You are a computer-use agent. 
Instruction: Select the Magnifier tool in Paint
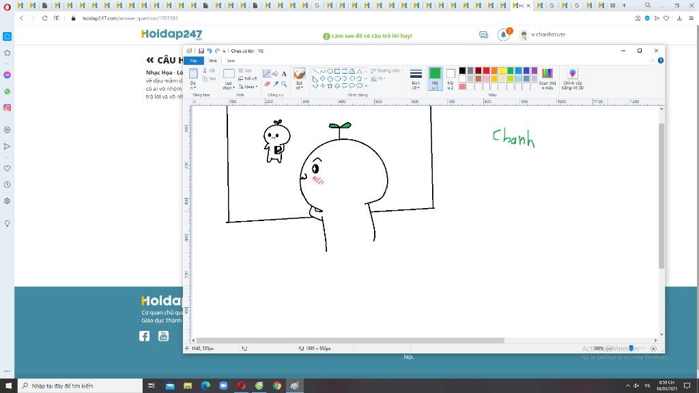pyautogui.click(x=284, y=84)
